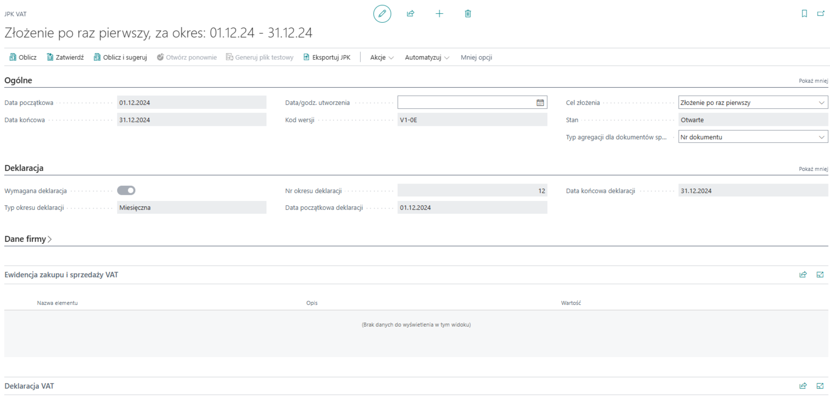The height and width of the screenshot is (396, 830).
Task: Click the bookmark icon
Action: click(x=804, y=14)
